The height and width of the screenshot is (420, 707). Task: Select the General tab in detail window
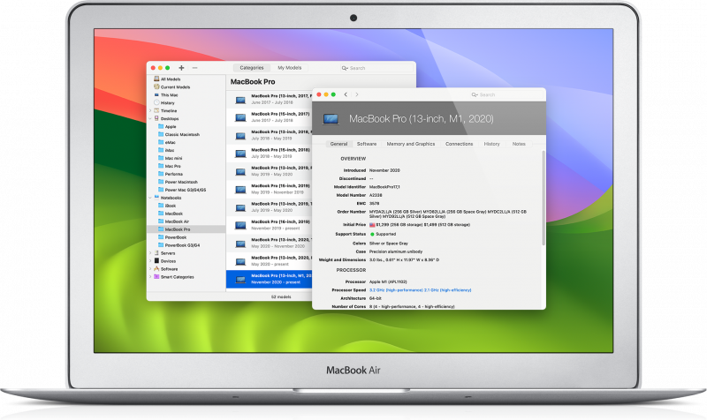[338, 144]
